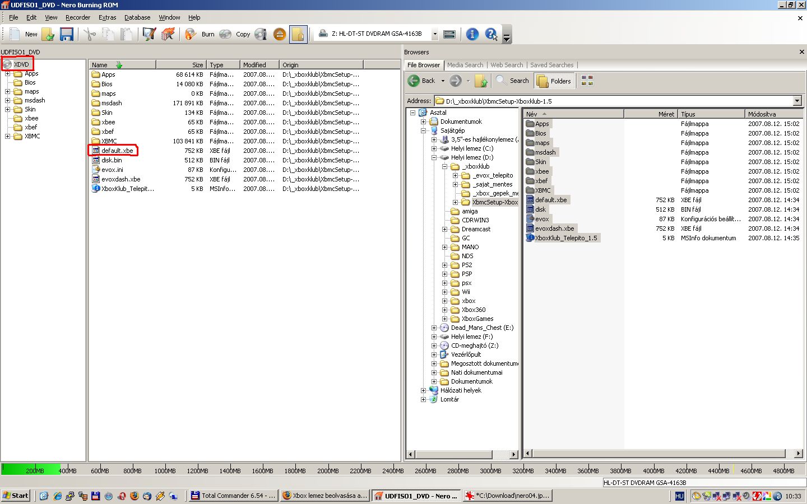The height and width of the screenshot is (504, 807).
Task: Click the green disc capacity bar
Action: click(31, 469)
